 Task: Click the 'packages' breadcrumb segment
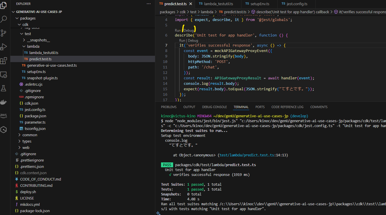point(168,12)
